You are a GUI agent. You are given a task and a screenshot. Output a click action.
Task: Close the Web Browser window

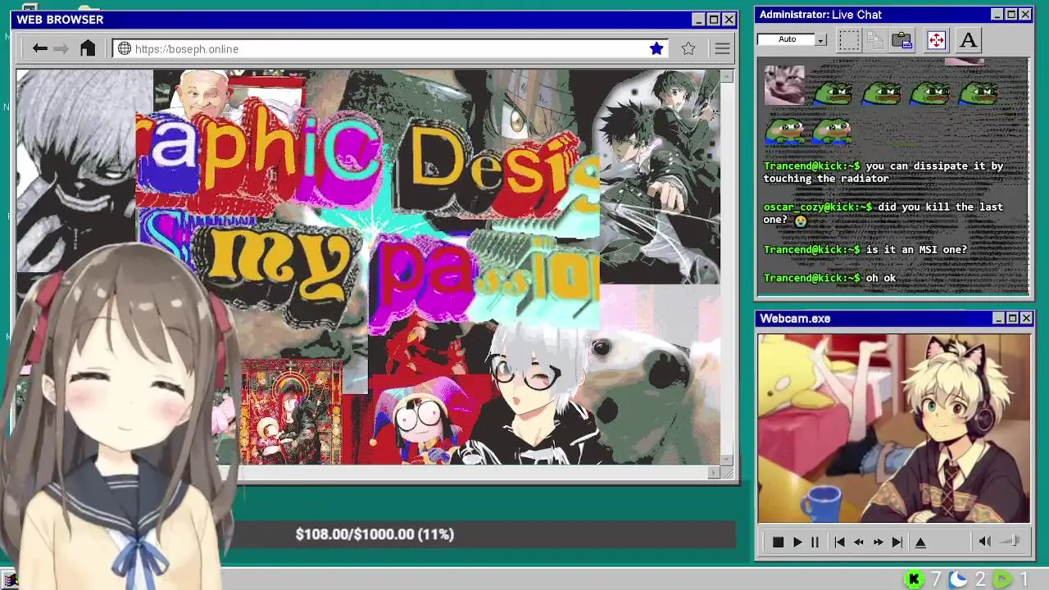(x=728, y=20)
